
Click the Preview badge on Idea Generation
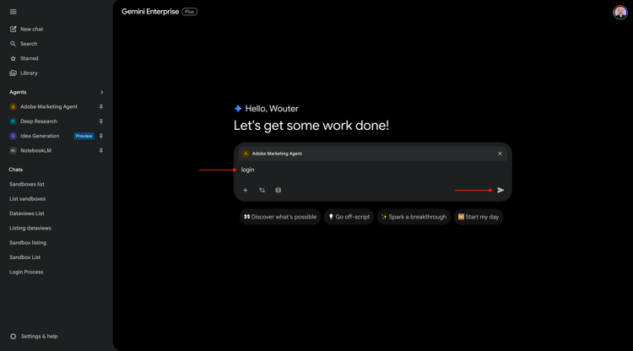tap(84, 136)
